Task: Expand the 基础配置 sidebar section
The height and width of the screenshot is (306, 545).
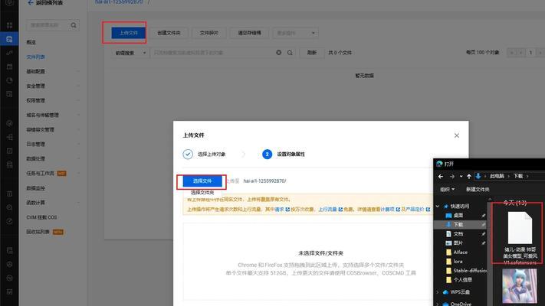Action: tap(52, 71)
